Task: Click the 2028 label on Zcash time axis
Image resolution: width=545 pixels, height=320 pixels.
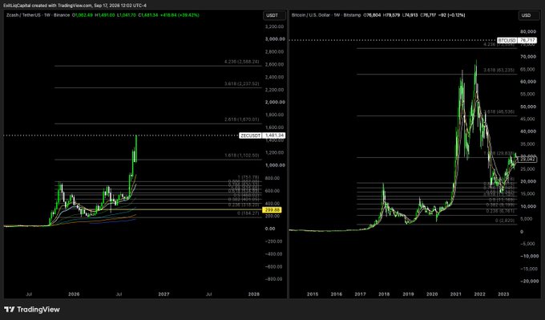Action: pos(254,294)
